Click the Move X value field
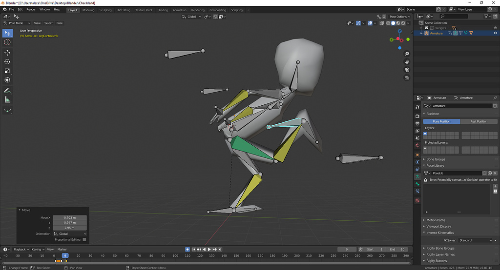Image resolution: width=500 pixels, height=270 pixels. [70, 218]
